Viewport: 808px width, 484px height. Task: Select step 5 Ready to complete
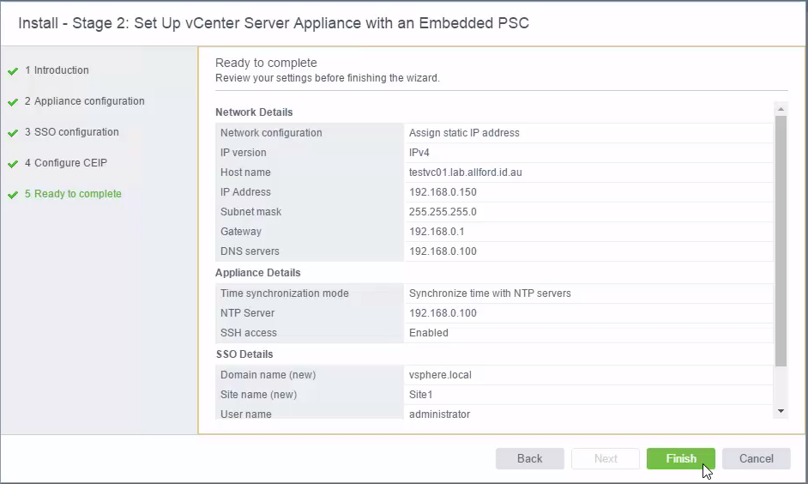pos(73,194)
